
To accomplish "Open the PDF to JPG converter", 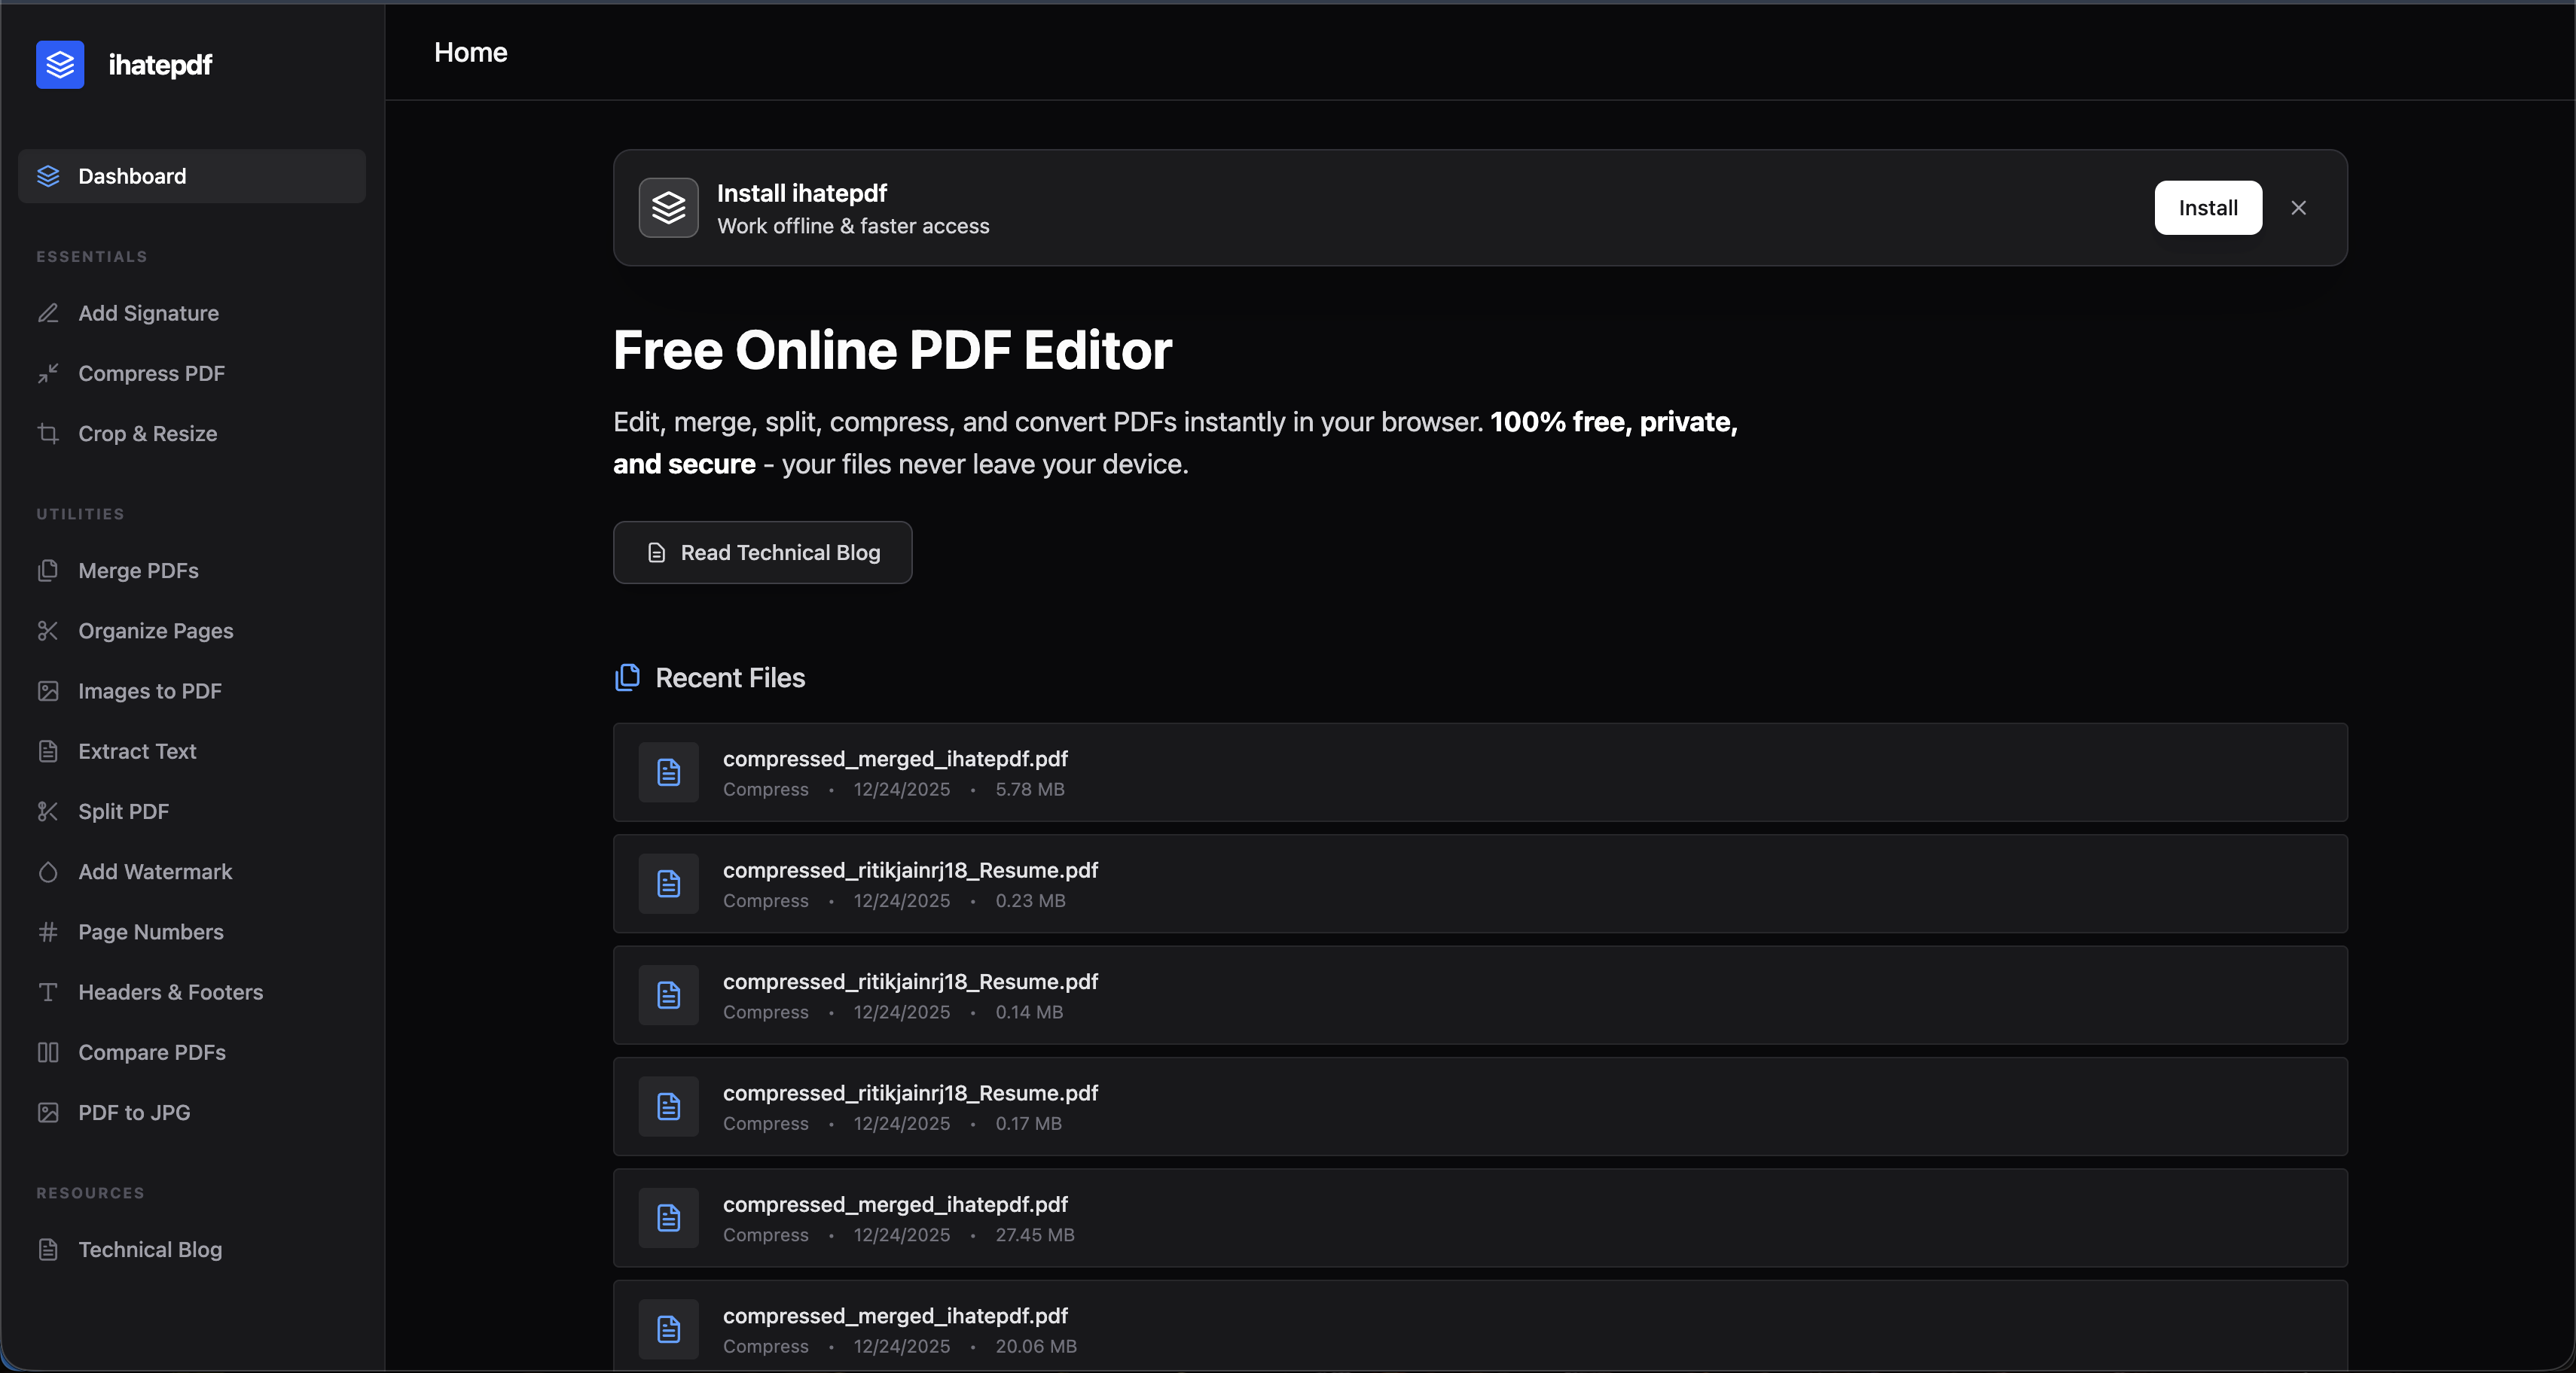I will 134,1113.
